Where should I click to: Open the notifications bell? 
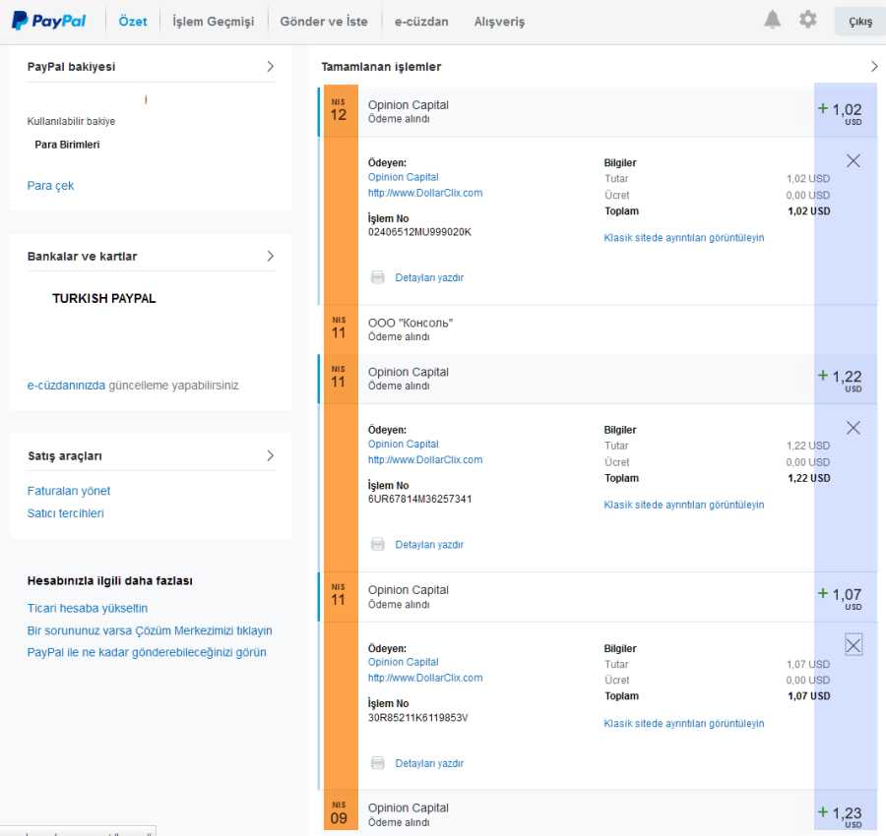[772, 20]
